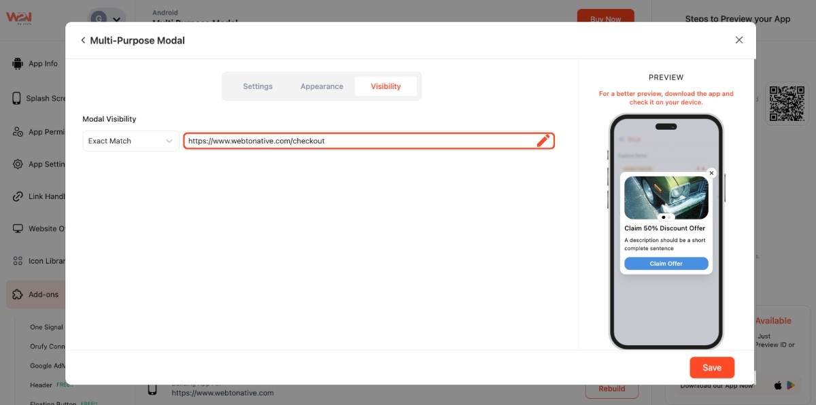Screen dimensions: 816x405
Task: Switch to the Settings tab
Action: [258, 86]
